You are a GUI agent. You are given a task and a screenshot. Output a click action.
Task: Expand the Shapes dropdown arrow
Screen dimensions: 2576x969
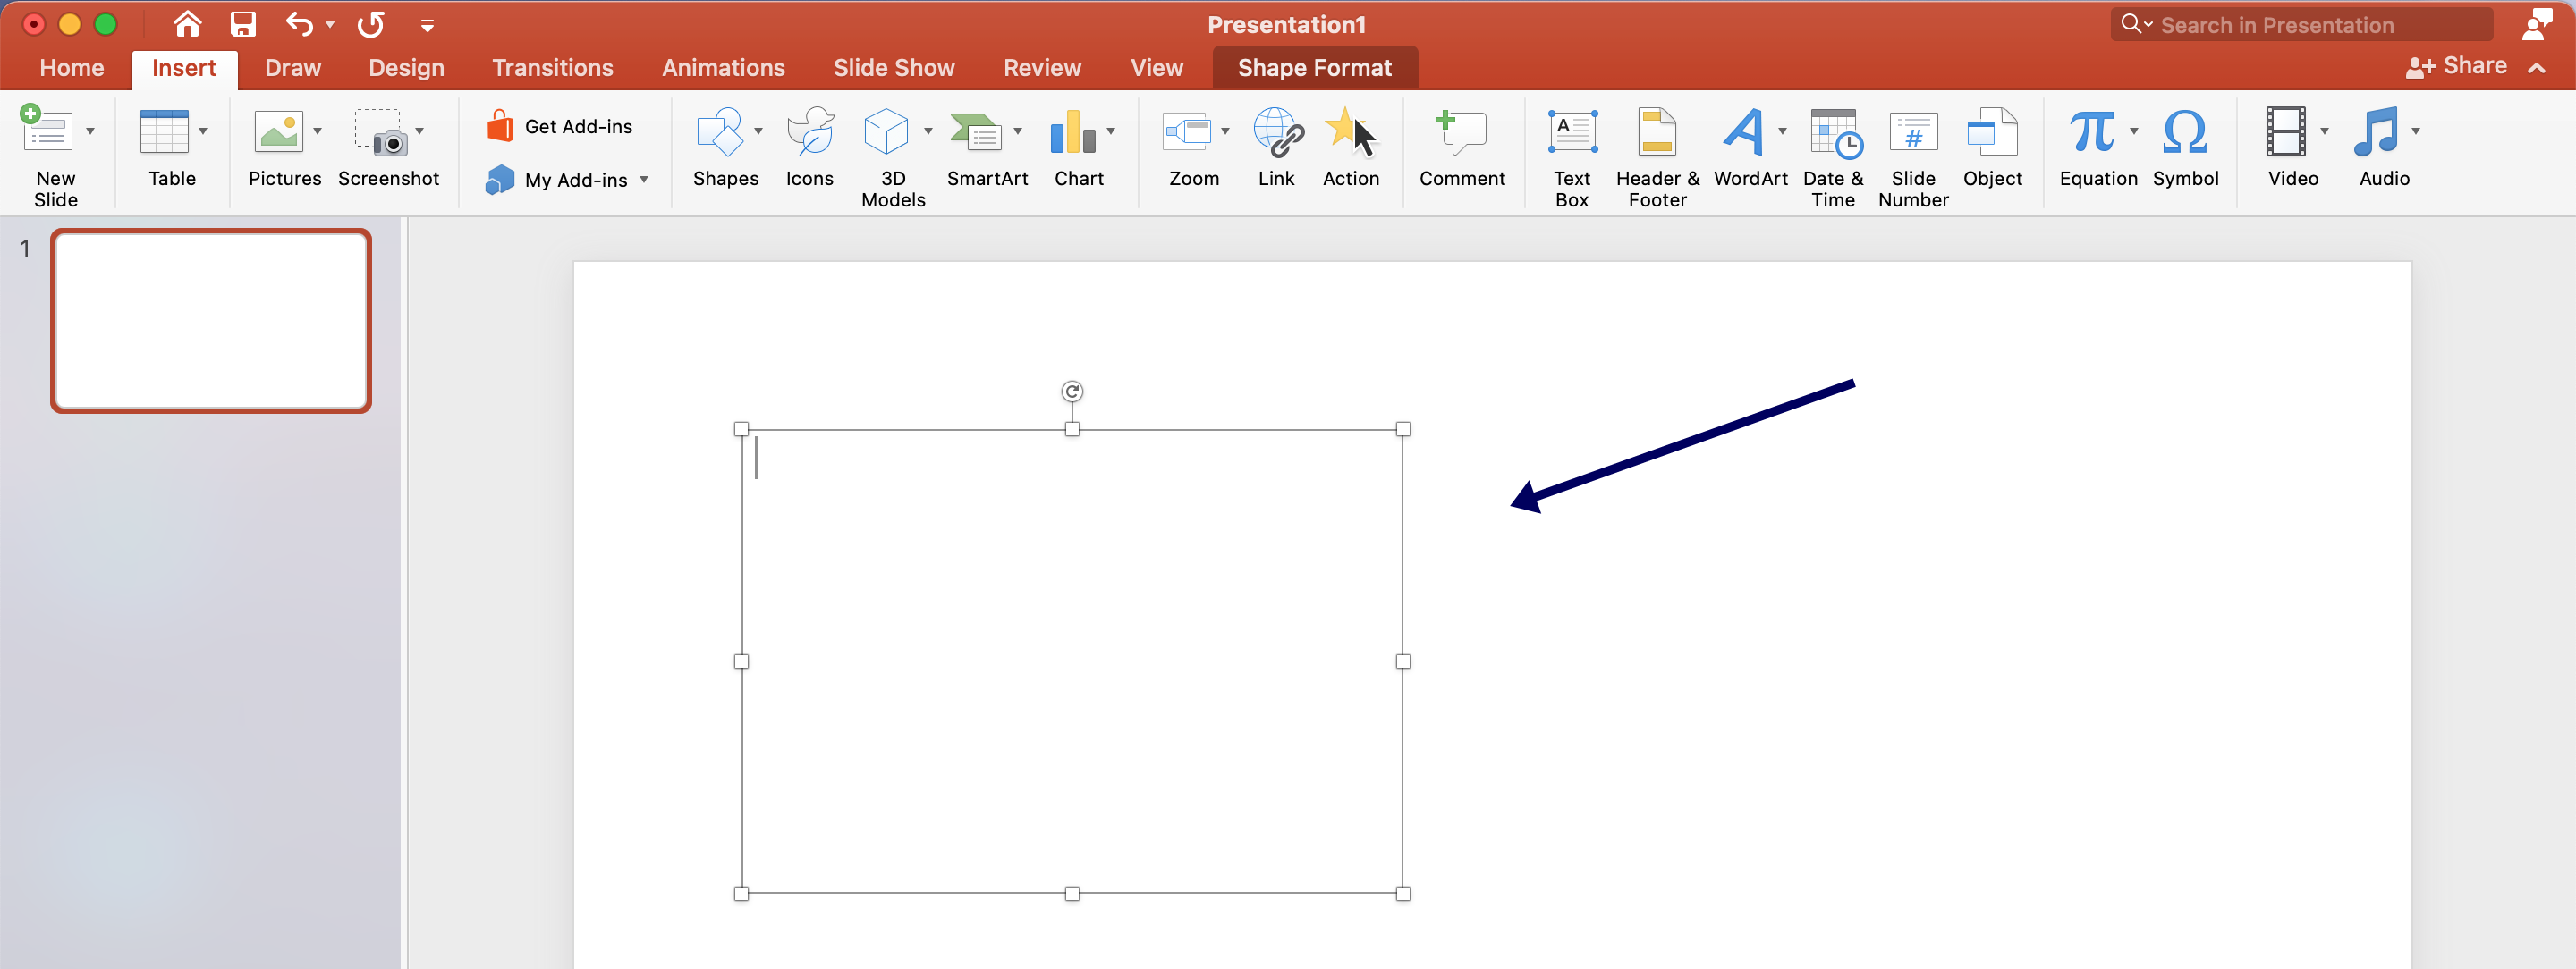click(x=758, y=131)
